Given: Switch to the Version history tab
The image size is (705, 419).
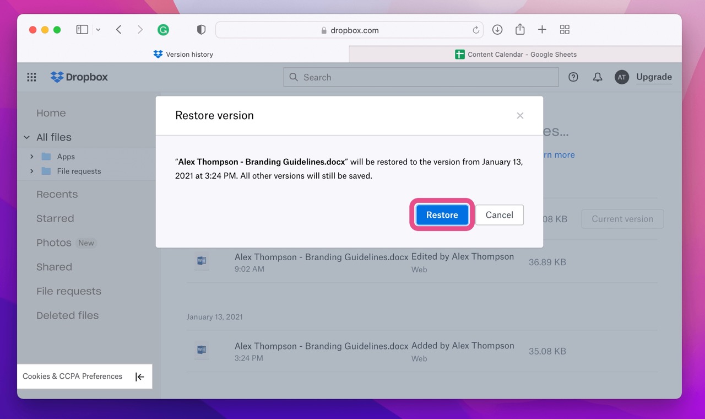Looking at the screenshot, I should [x=183, y=54].
